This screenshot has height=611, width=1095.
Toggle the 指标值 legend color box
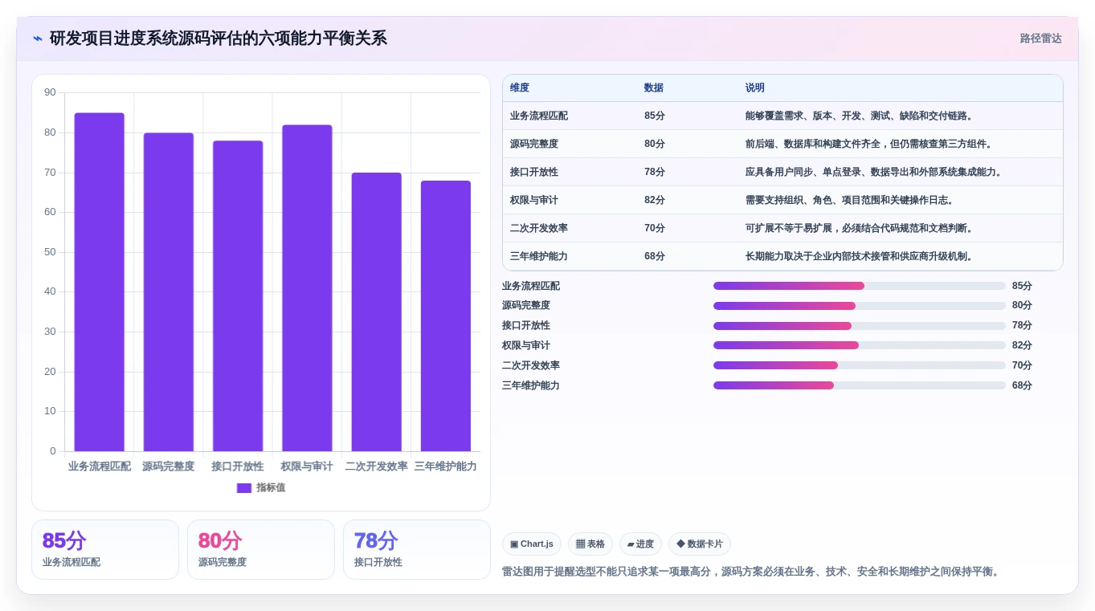coord(244,488)
